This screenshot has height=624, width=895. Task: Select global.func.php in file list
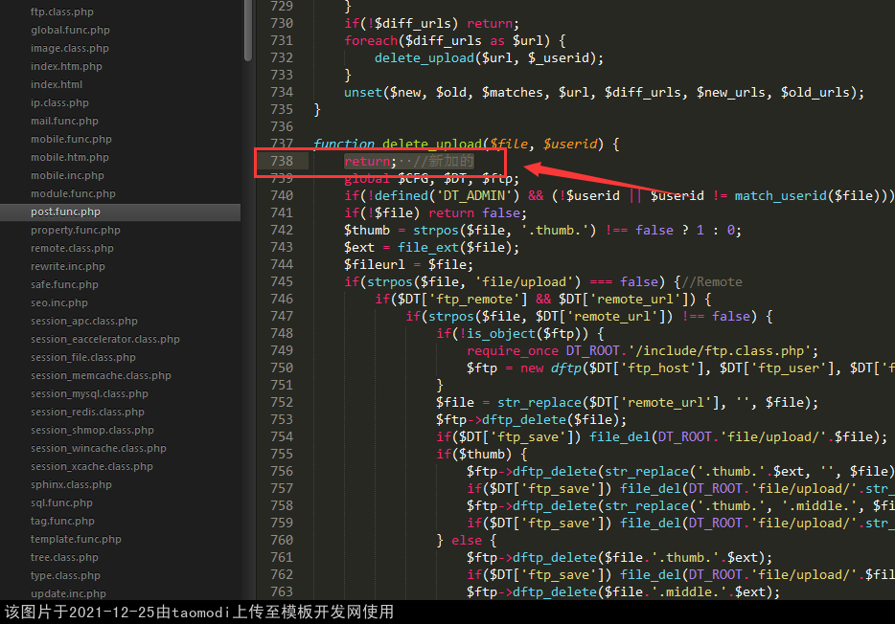click(x=70, y=31)
